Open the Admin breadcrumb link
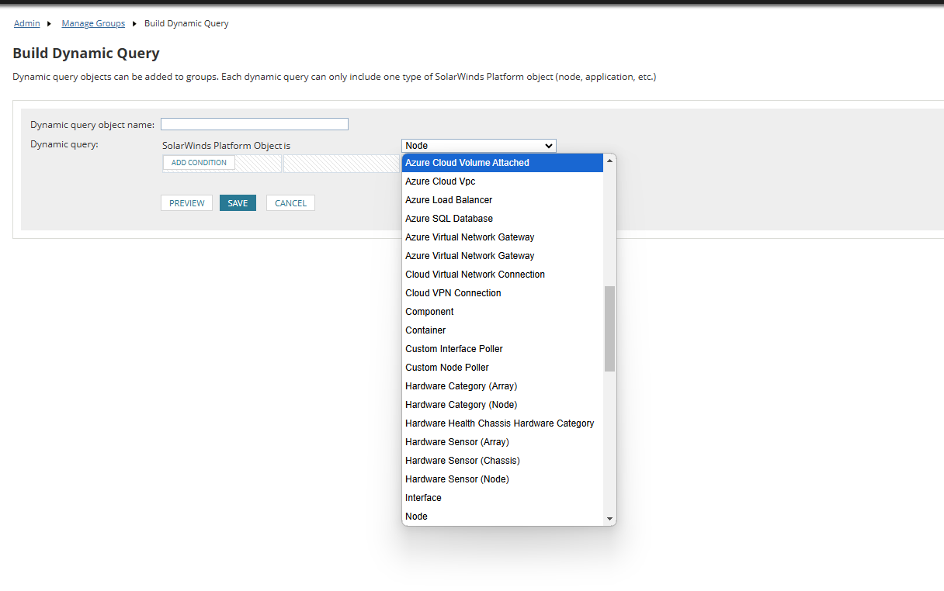The image size is (944, 591). tap(26, 23)
